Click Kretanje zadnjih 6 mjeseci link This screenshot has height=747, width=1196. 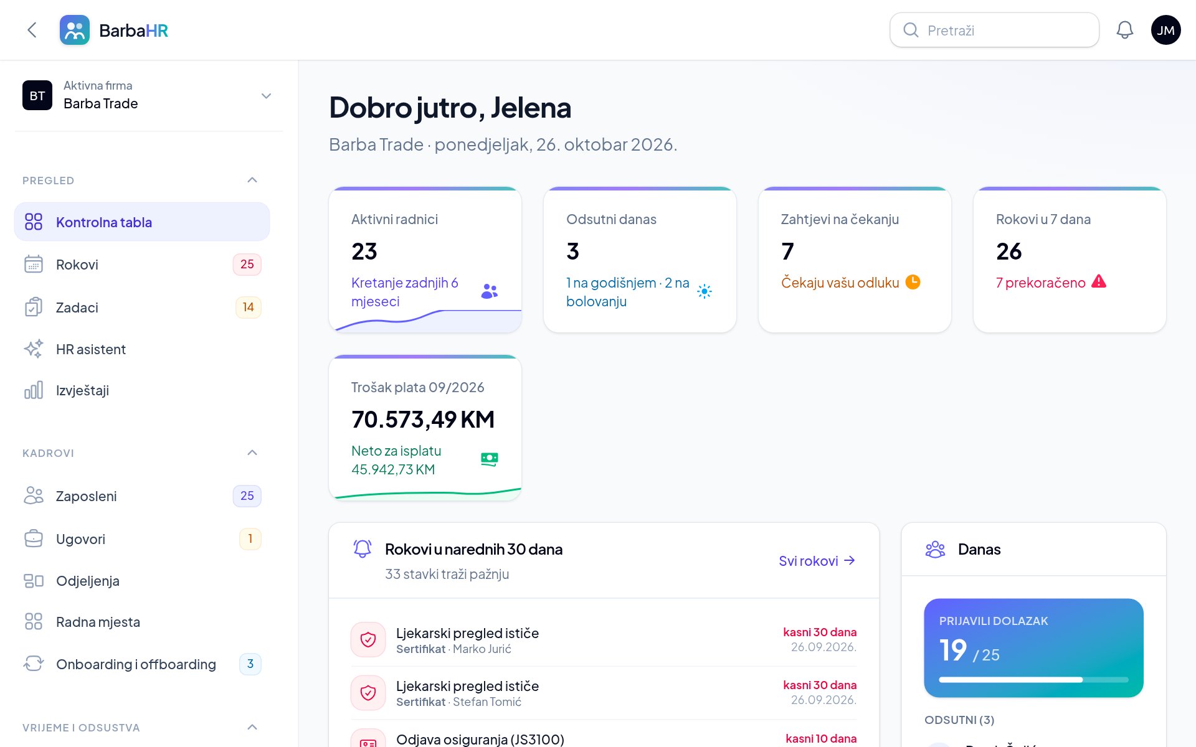[x=405, y=292]
